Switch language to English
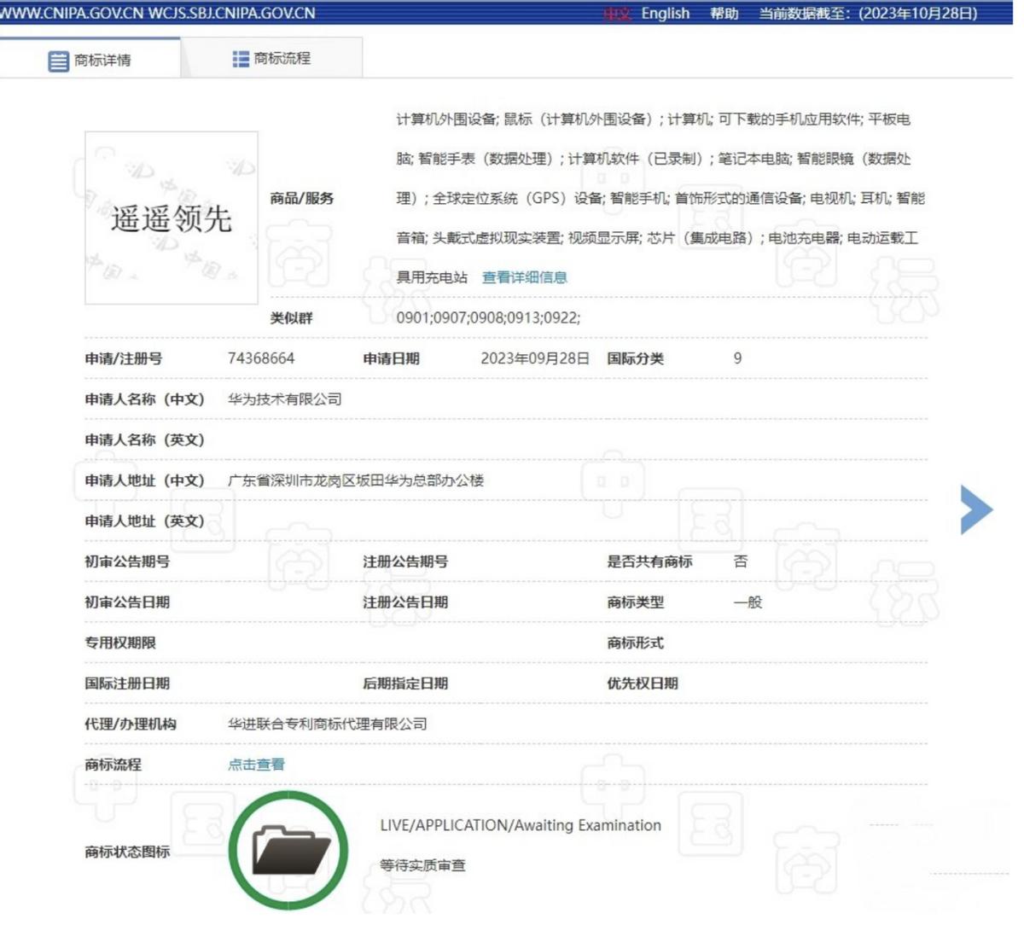Image resolution: width=1024 pixels, height=925 pixels. pyautogui.click(x=666, y=13)
